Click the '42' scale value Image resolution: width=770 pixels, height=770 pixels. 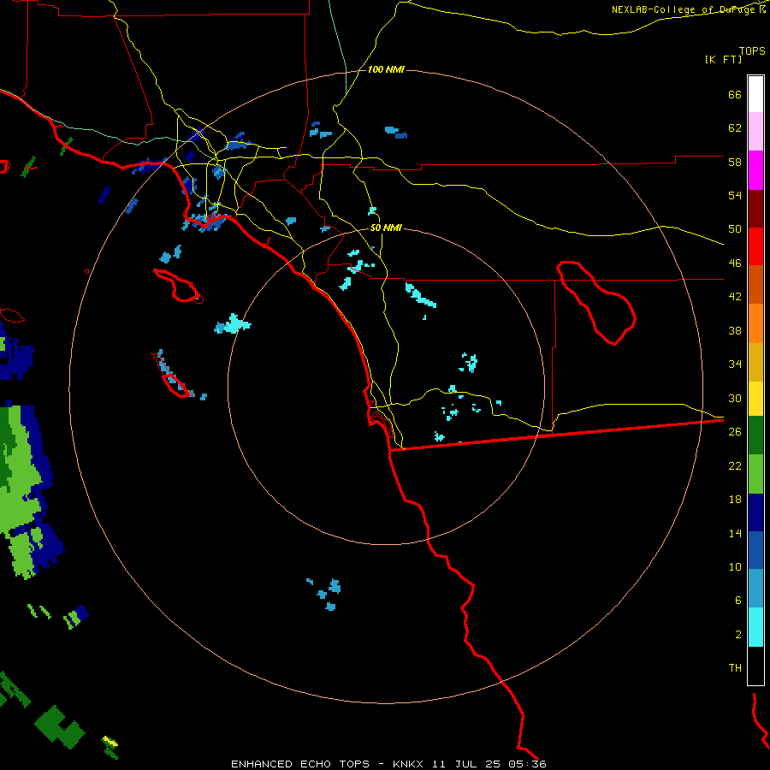click(735, 297)
